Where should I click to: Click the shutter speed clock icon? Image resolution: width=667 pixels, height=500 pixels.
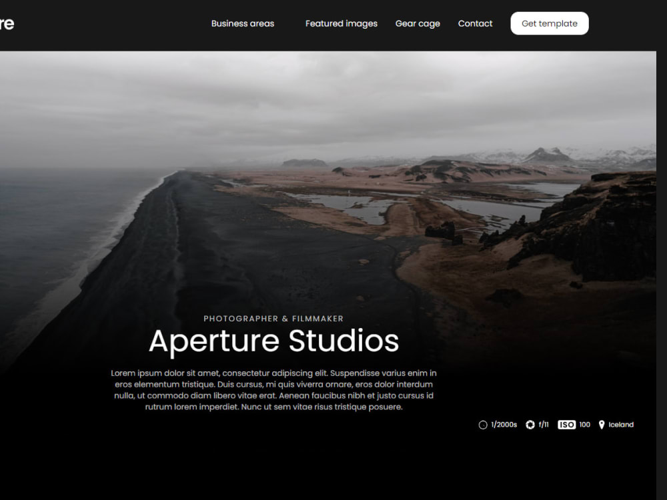click(x=483, y=425)
